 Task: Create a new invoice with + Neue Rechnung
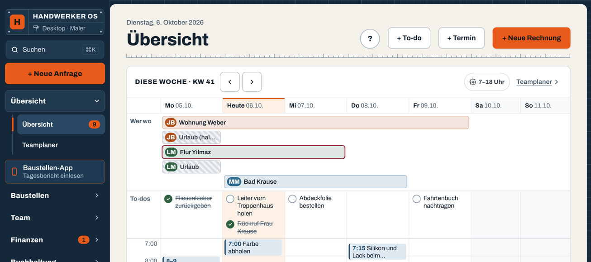[531, 38]
